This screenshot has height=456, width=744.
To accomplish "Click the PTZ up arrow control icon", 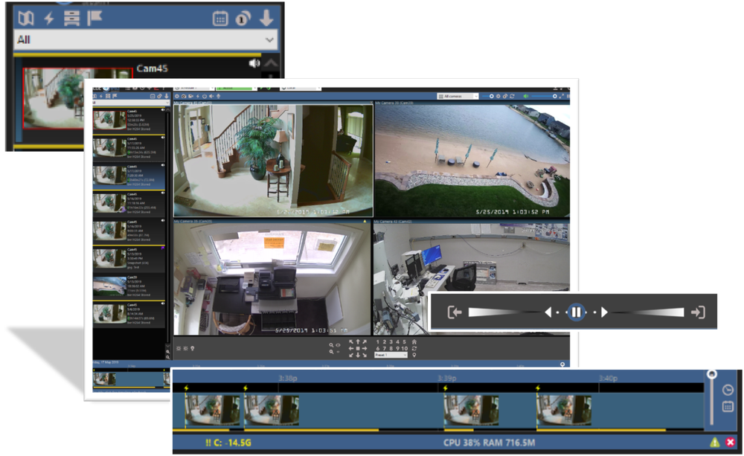I will tap(358, 341).
